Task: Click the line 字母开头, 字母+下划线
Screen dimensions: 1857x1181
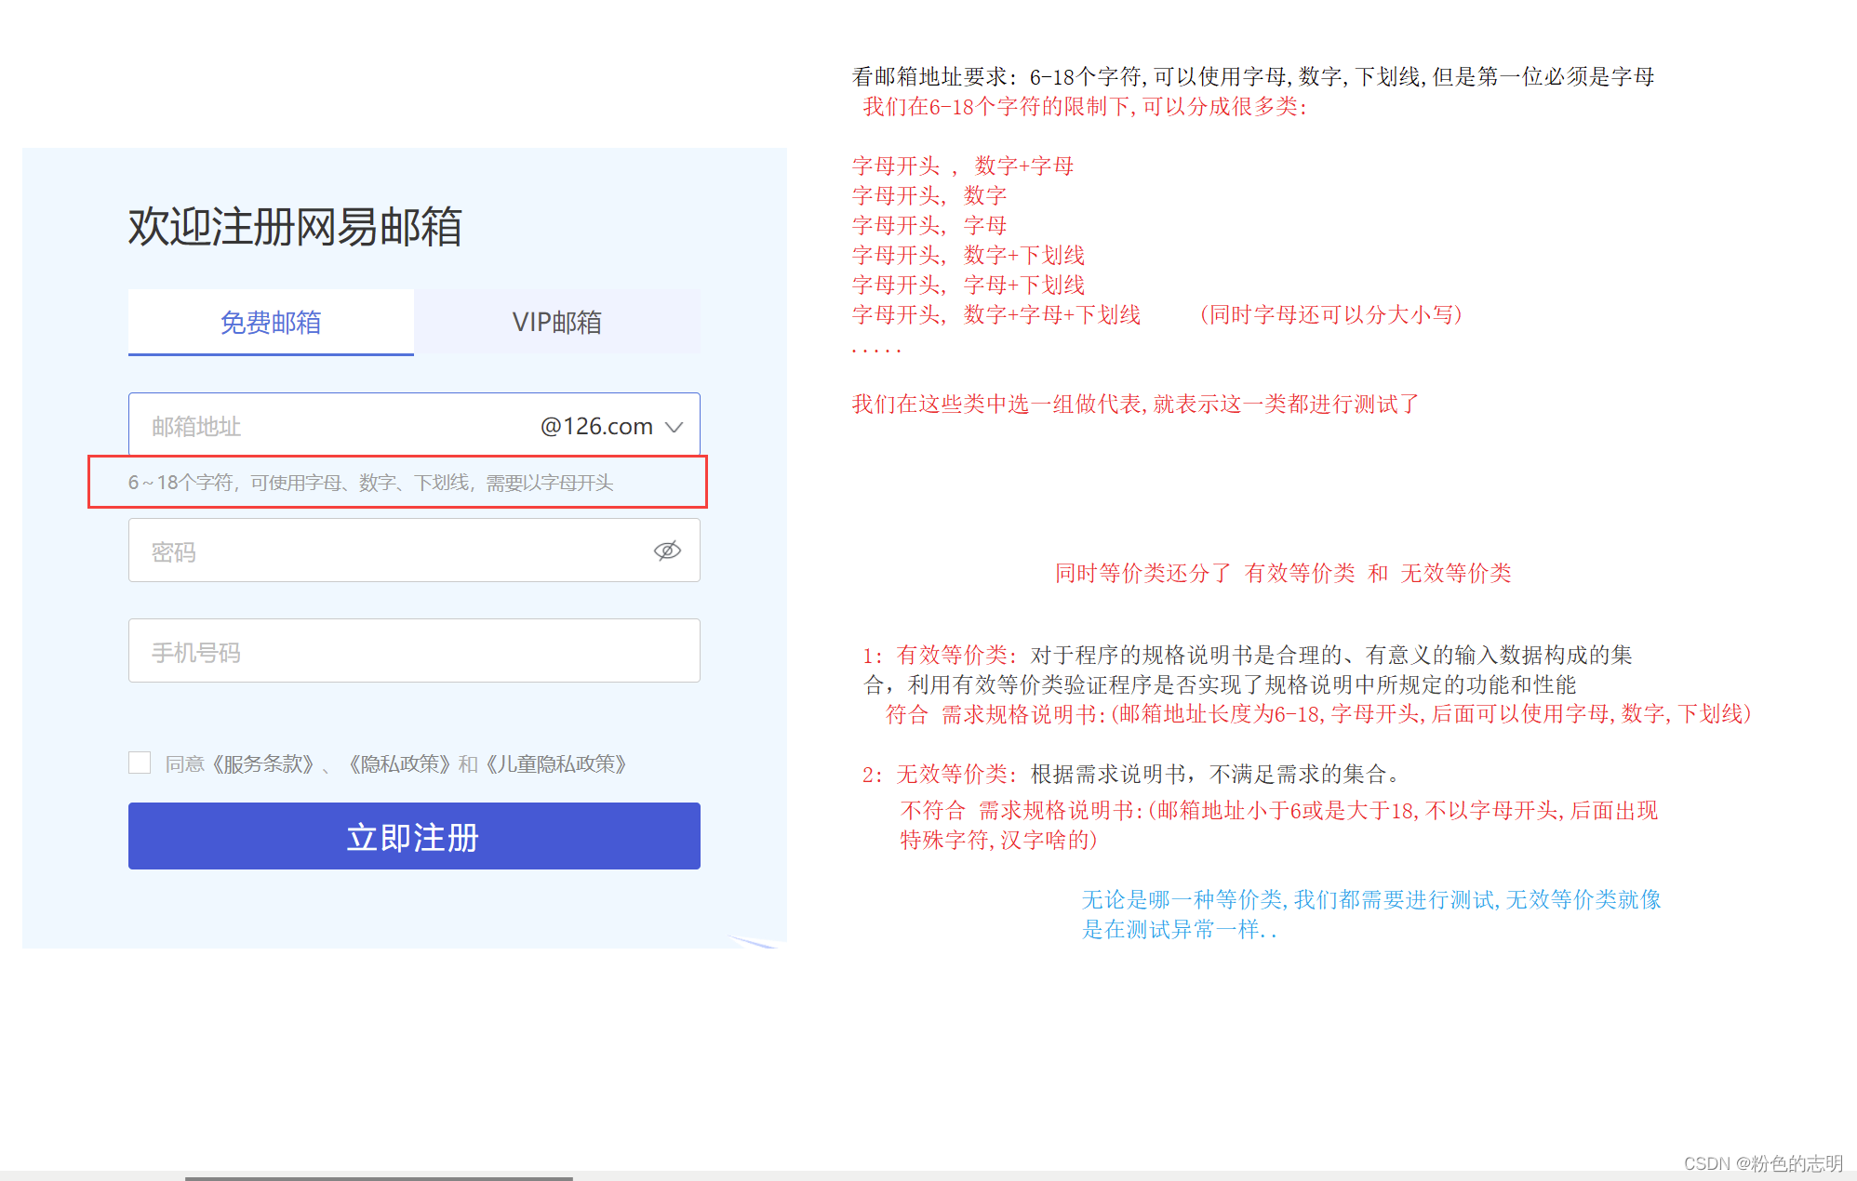Action: point(969,285)
